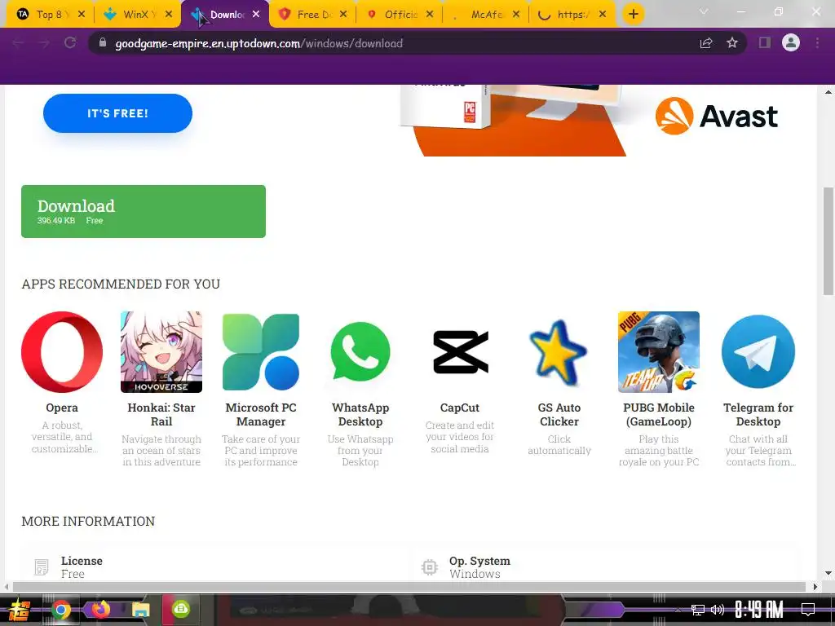
Task: Open the WhatsApp Desktop icon
Action: click(x=360, y=351)
